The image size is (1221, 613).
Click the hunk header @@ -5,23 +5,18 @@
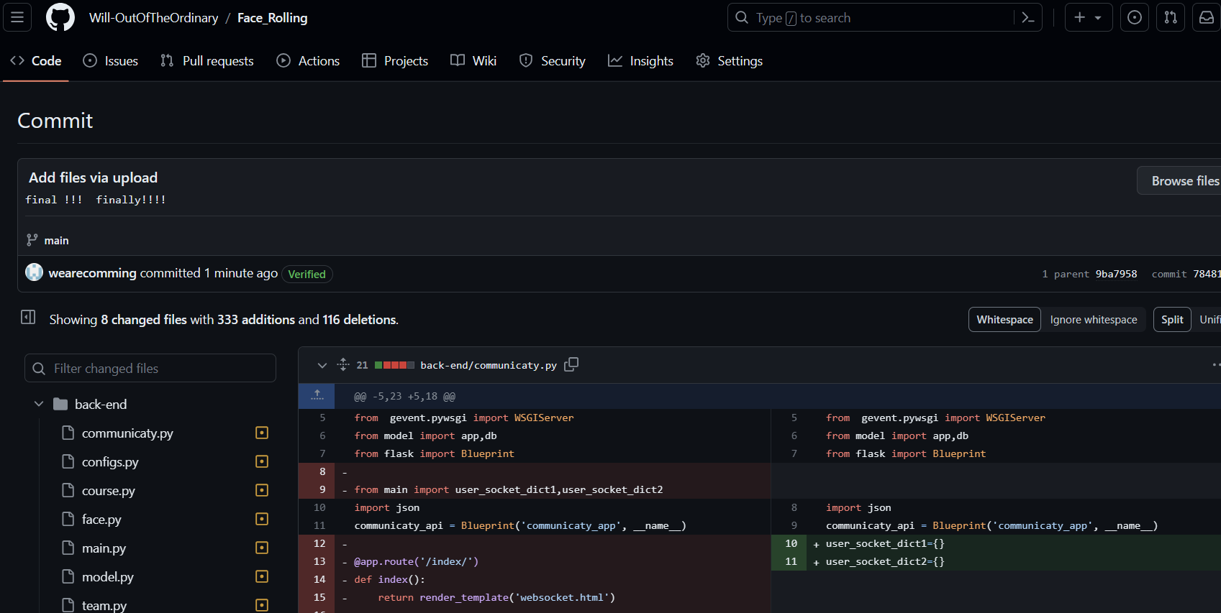point(404,397)
